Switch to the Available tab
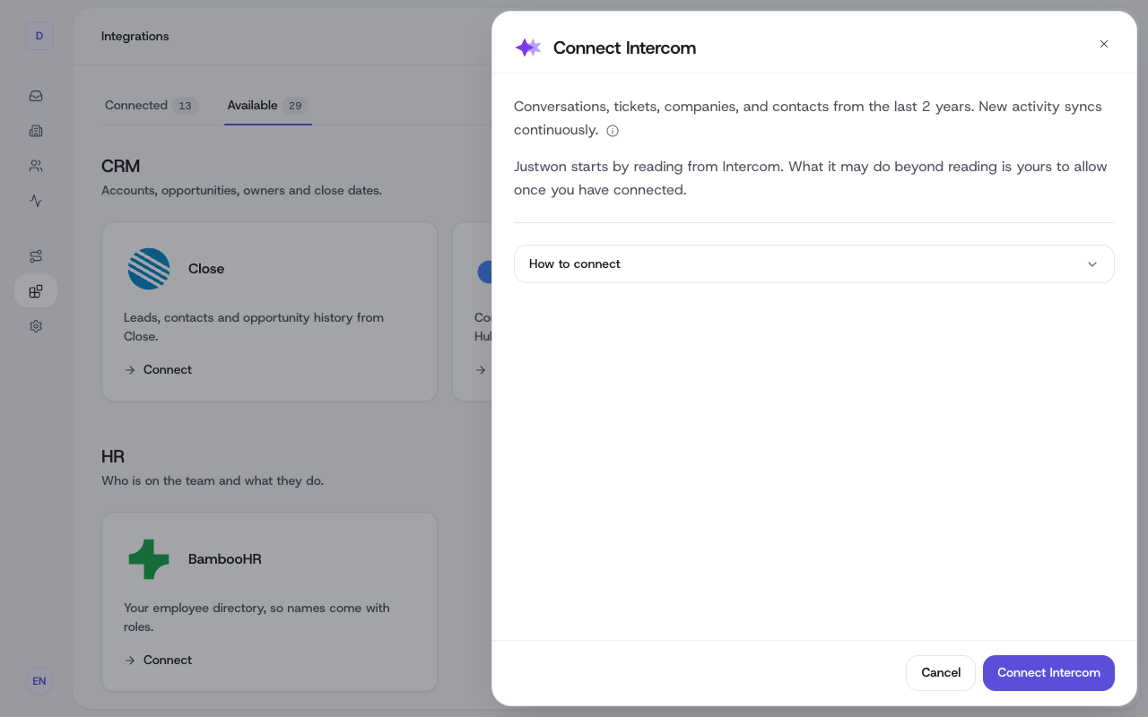The width and height of the screenshot is (1148, 717). click(267, 106)
